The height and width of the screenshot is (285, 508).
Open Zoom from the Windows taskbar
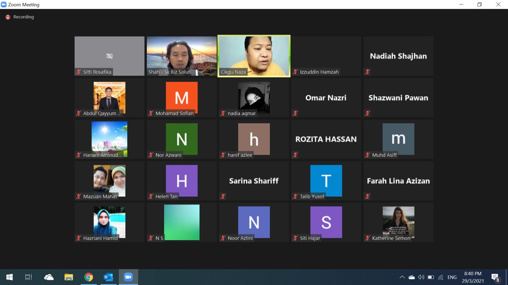pos(128,277)
